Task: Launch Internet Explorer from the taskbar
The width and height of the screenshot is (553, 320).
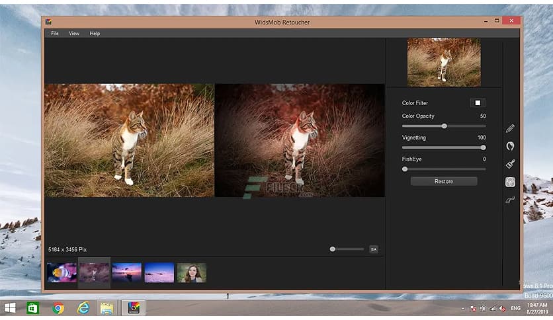Action: pos(83,308)
